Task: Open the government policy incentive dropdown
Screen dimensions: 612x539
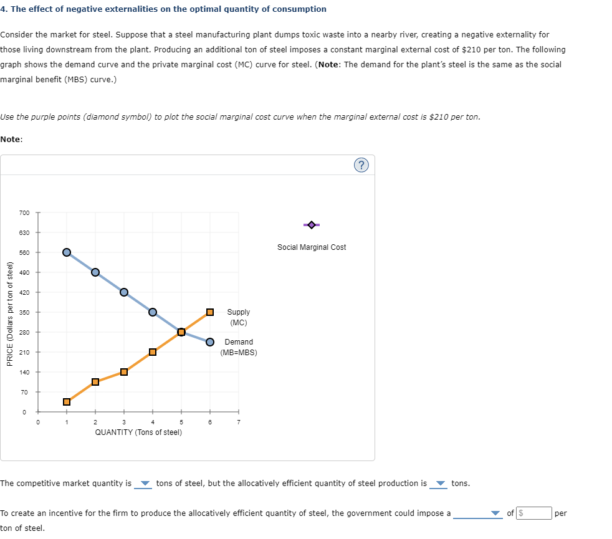Action: click(x=494, y=513)
